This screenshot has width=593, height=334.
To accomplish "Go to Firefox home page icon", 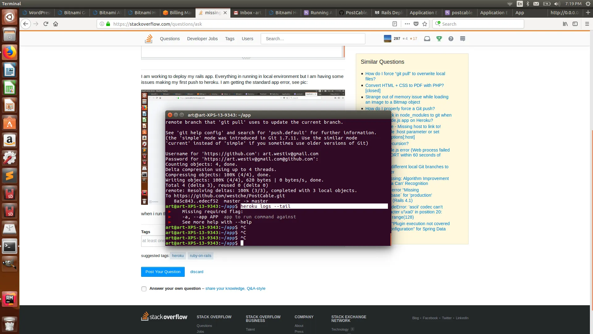I will click(x=56, y=24).
